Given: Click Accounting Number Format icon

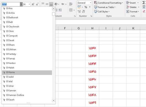Looking at the screenshot, I should click(x=79, y=7).
